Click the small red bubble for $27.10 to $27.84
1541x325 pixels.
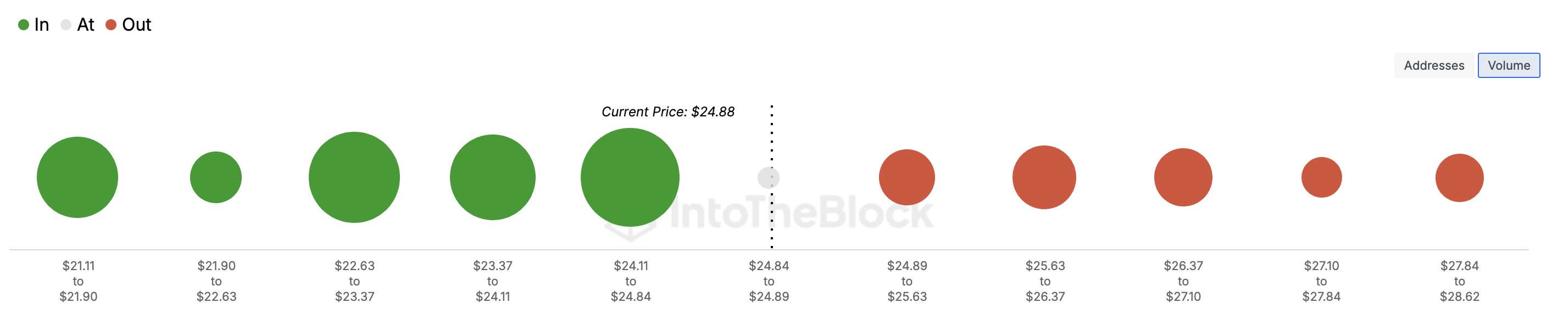(x=1321, y=177)
